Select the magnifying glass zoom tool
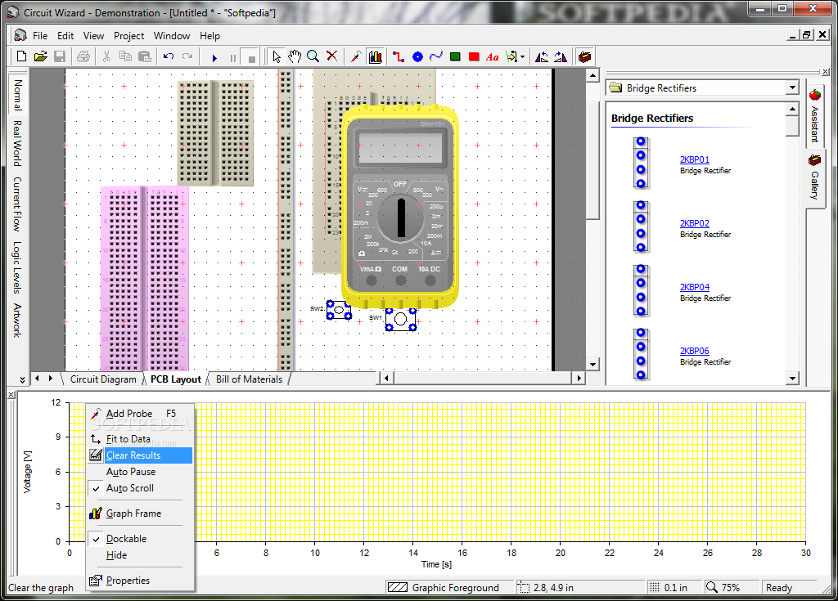Screen dimensions: 838x601 (x=313, y=56)
